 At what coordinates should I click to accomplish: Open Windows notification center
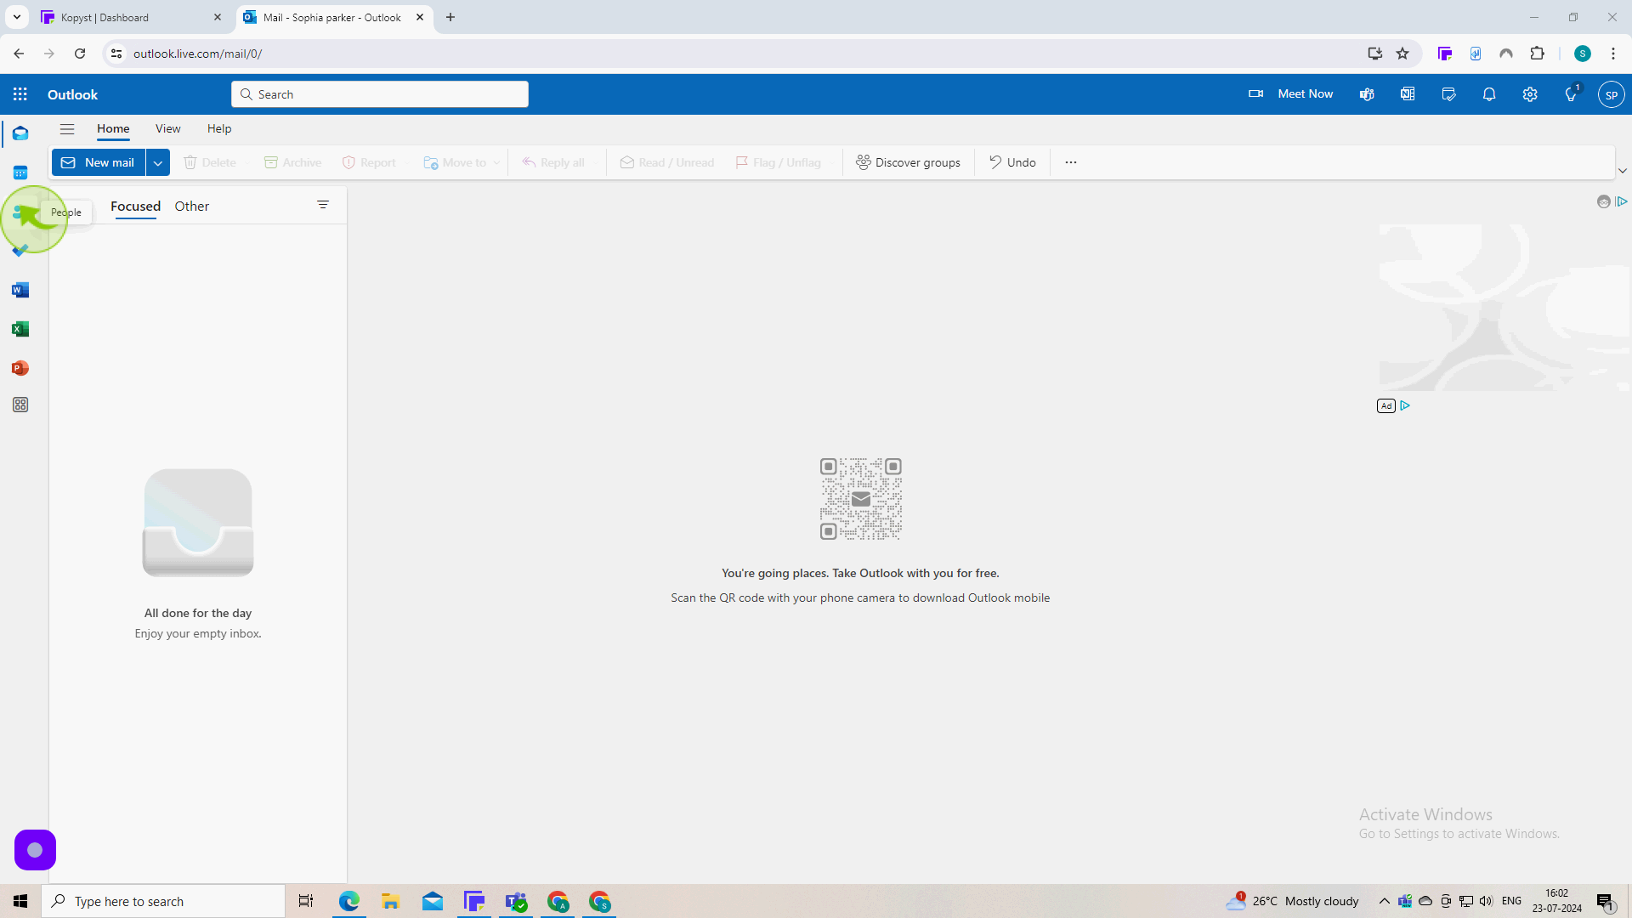pyautogui.click(x=1606, y=902)
